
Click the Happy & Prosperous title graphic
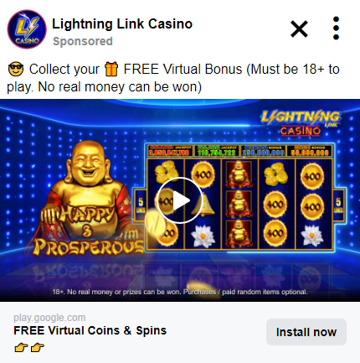tap(88, 231)
